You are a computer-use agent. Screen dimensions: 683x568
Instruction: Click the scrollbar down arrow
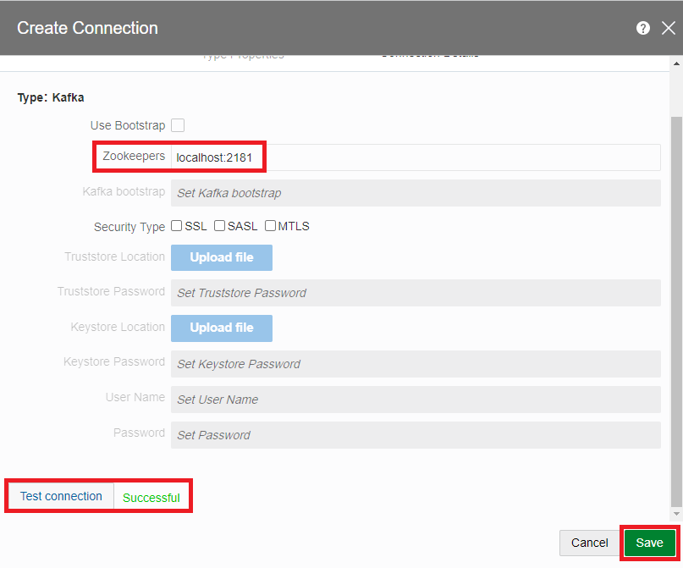[676, 514]
